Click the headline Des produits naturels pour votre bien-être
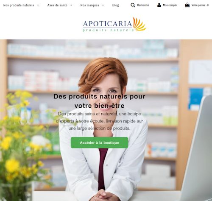The image size is (212, 201). (99, 101)
